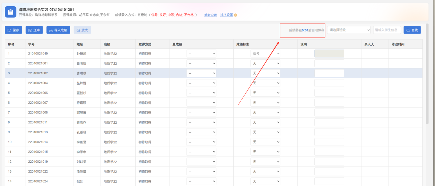
Task: Click the 学号 column header
Action: pyautogui.click(x=31, y=44)
